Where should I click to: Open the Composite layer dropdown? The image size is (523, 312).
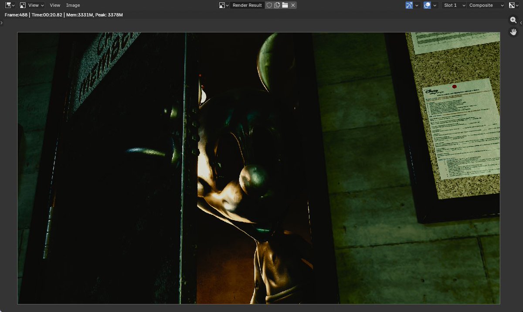486,5
